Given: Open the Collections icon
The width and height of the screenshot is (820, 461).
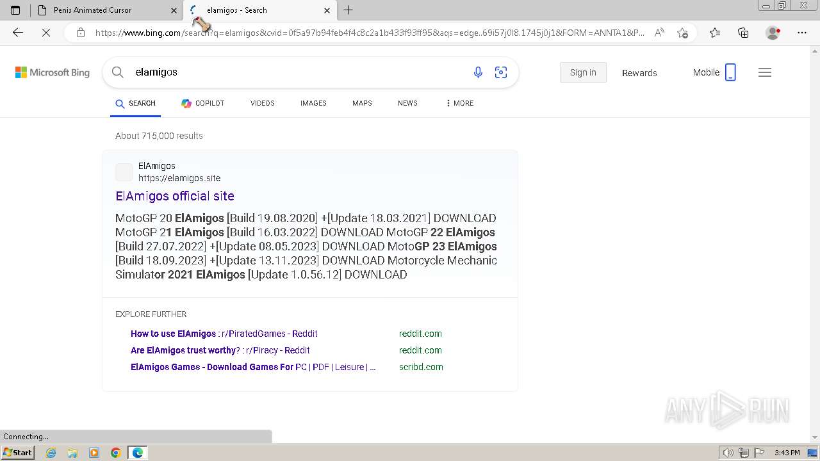Looking at the screenshot, I should 743,33.
